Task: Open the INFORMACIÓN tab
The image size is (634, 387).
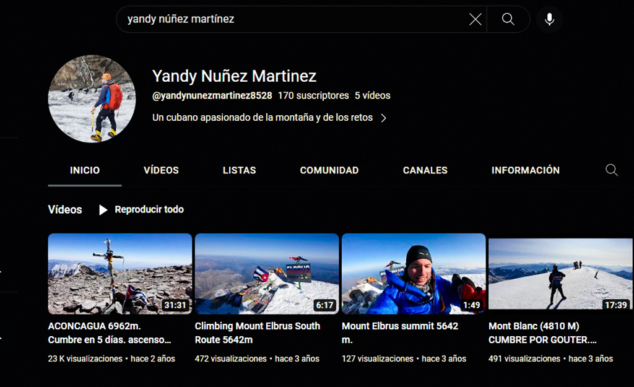Action: click(525, 170)
